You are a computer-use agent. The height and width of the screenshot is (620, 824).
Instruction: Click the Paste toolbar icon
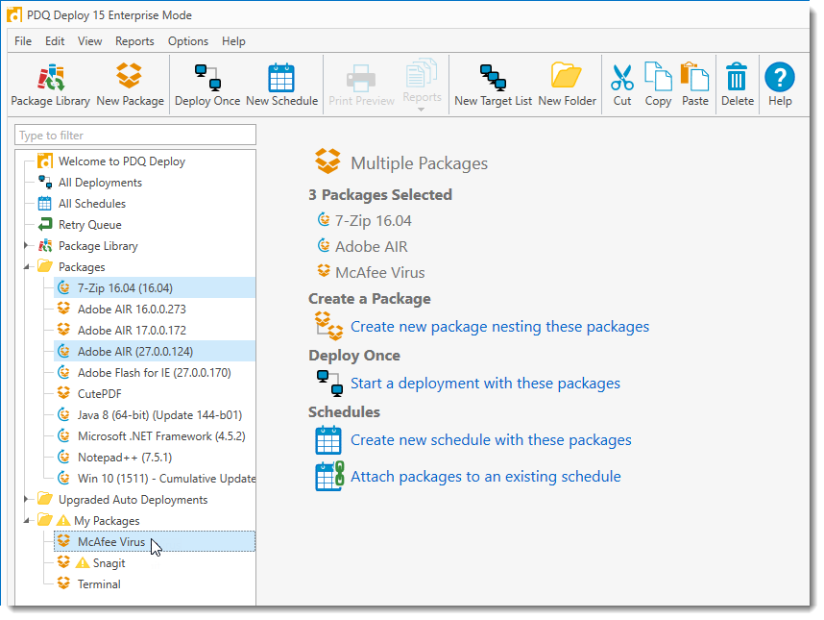694,85
